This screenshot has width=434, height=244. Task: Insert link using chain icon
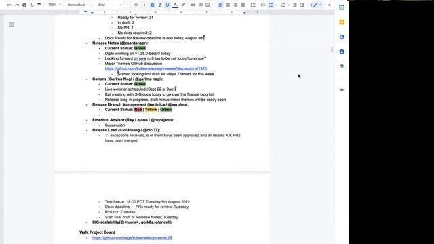[x=193, y=5]
